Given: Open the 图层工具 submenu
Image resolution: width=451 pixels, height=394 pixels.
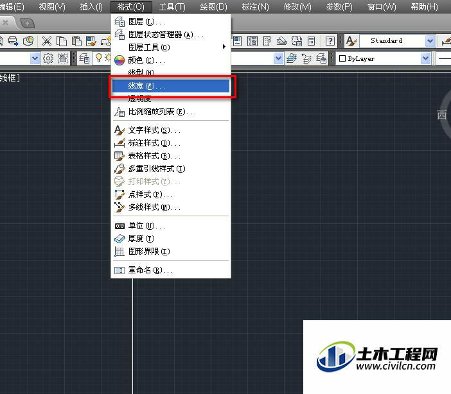Looking at the screenshot, I should point(171,47).
